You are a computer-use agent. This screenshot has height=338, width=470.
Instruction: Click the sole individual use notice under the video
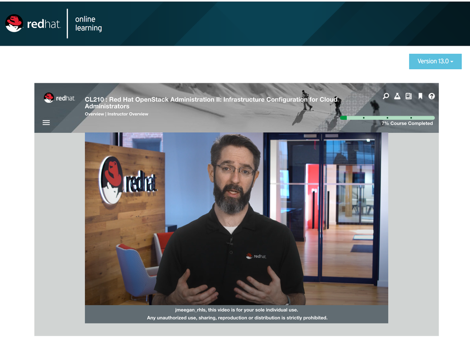pyautogui.click(x=236, y=310)
